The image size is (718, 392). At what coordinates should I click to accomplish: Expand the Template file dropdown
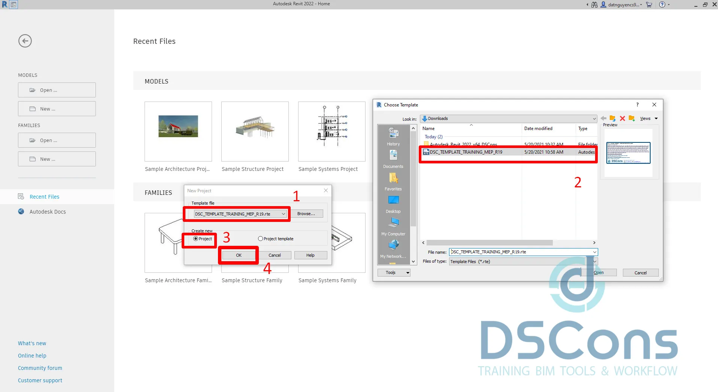pyautogui.click(x=284, y=214)
